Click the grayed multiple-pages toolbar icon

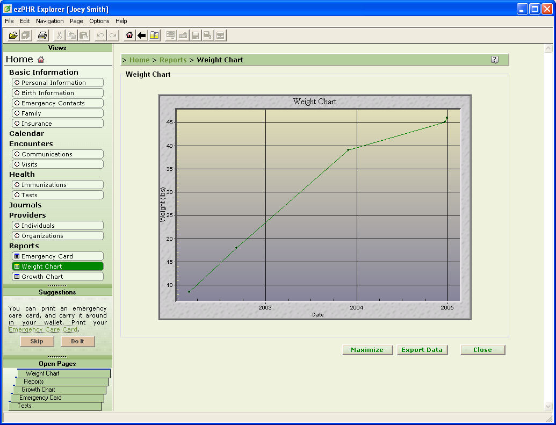click(26, 35)
